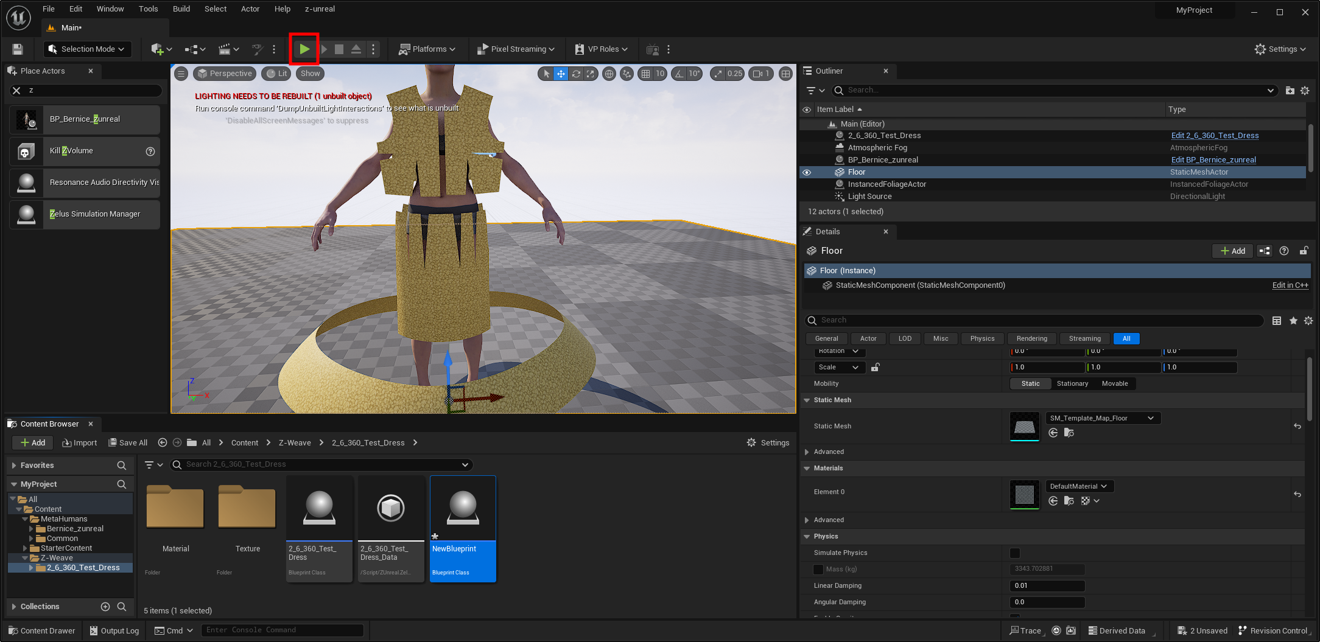Open the Tools menu
Image resolution: width=1320 pixels, height=642 pixels.
tap(148, 9)
